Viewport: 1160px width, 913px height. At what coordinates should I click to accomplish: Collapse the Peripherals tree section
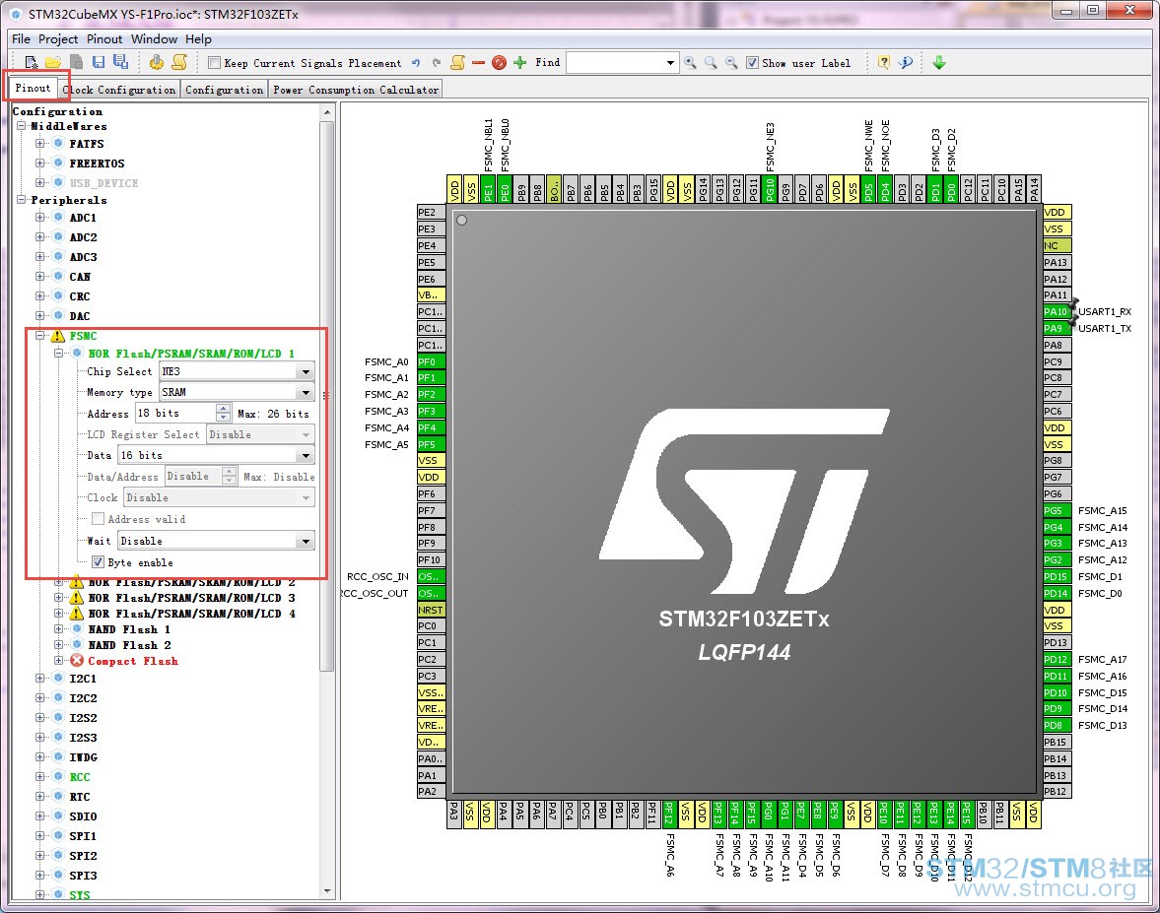pos(22,200)
